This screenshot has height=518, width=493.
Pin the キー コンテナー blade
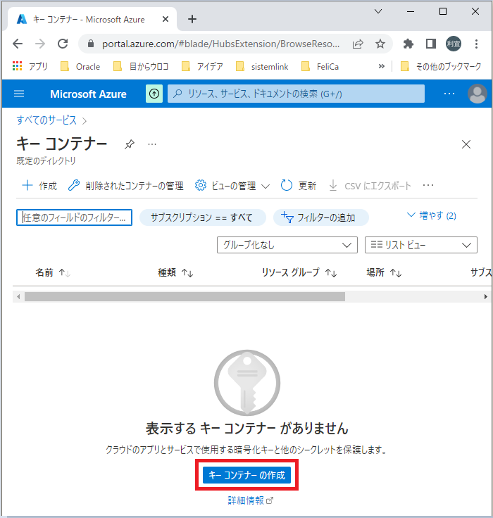130,144
